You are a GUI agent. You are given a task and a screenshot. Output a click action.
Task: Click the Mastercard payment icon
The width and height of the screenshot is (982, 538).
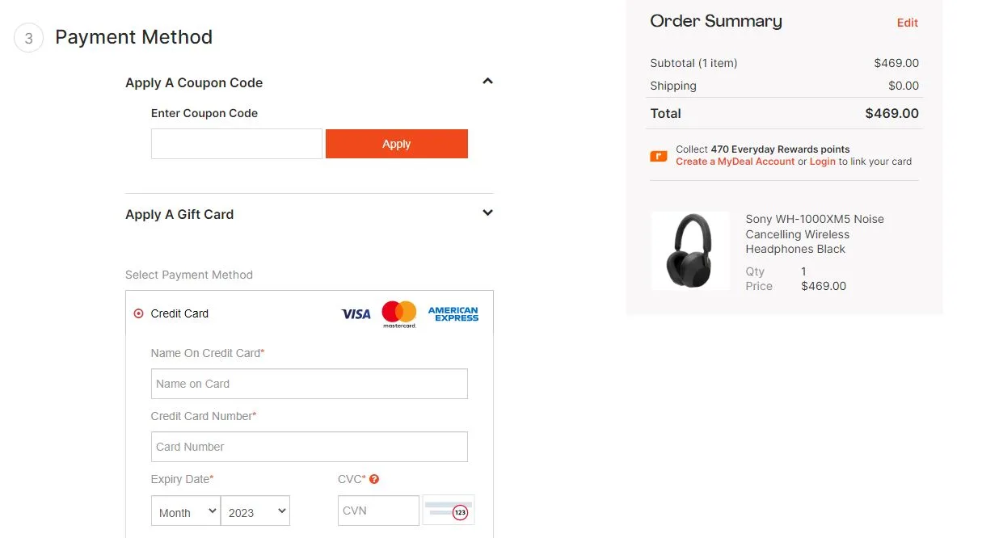pos(398,313)
